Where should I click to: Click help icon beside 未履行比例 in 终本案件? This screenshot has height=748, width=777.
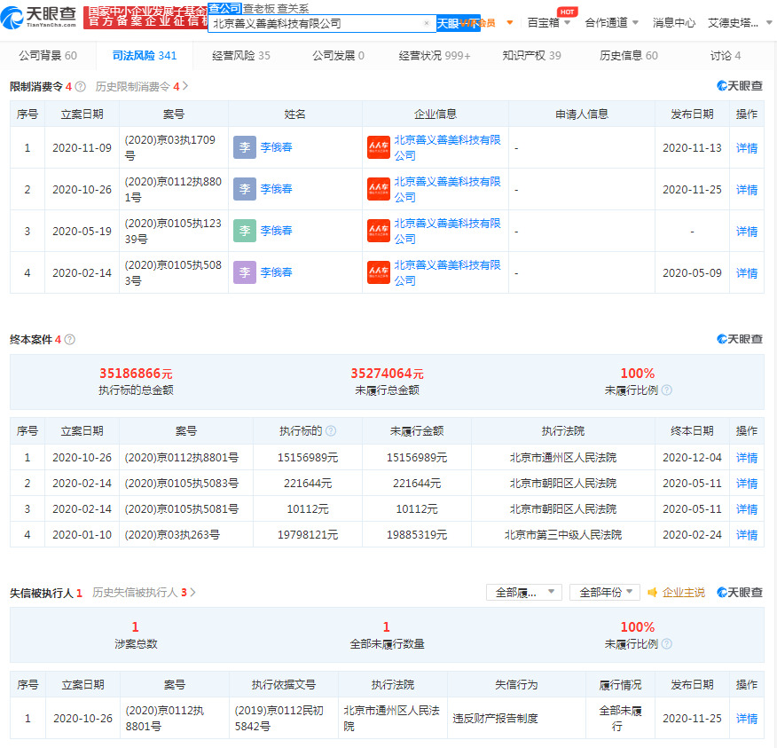(x=667, y=390)
